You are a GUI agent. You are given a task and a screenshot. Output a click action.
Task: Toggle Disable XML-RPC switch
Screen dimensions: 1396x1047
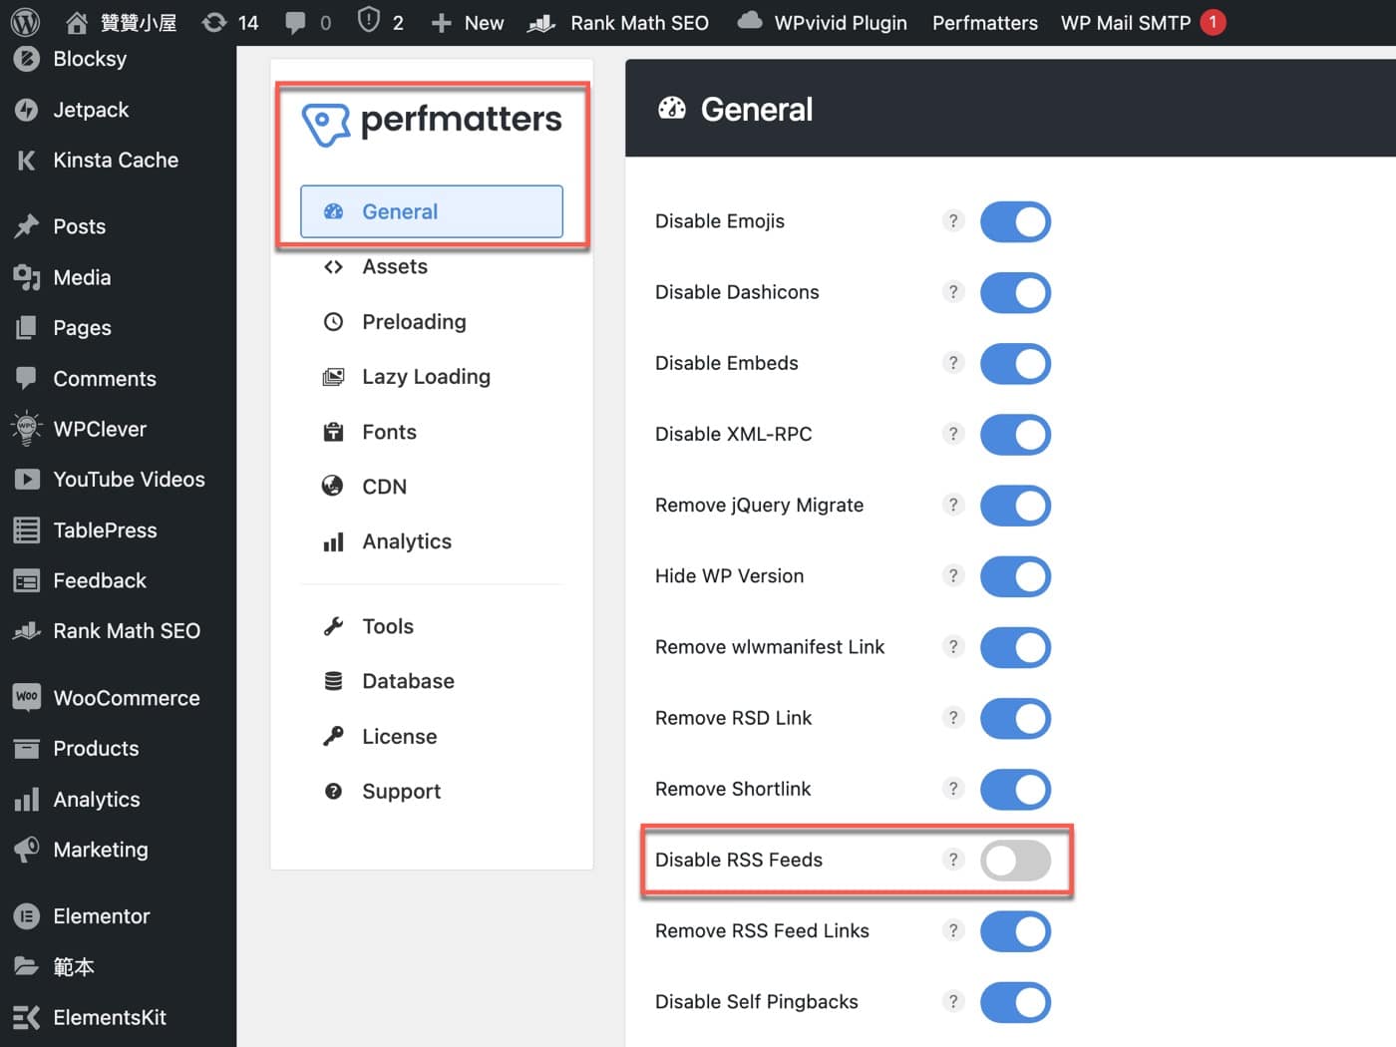tap(1015, 435)
